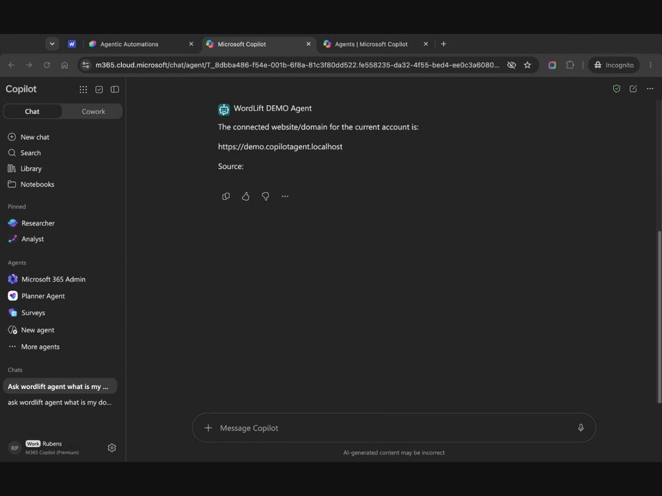The image size is (662, 496).
Task: Click the browser address bar URL
Action: coord(297,65)
